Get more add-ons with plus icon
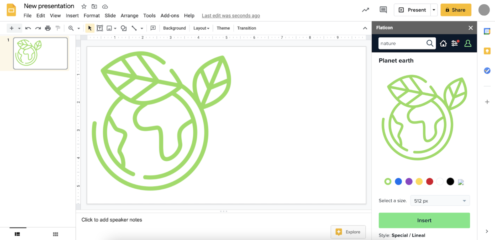495x240 pixels. tap(487, 102)
